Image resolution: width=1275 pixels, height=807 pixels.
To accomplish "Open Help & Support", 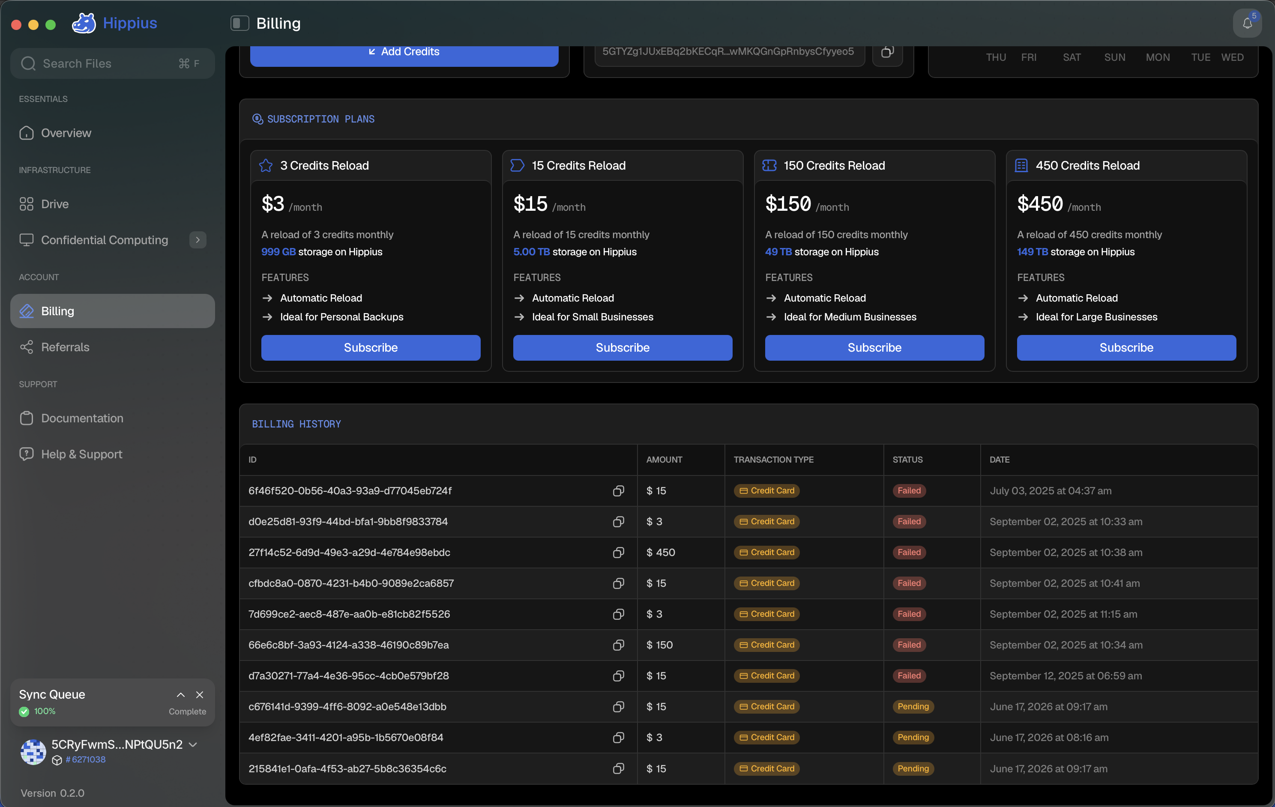I will click(112, 454).
